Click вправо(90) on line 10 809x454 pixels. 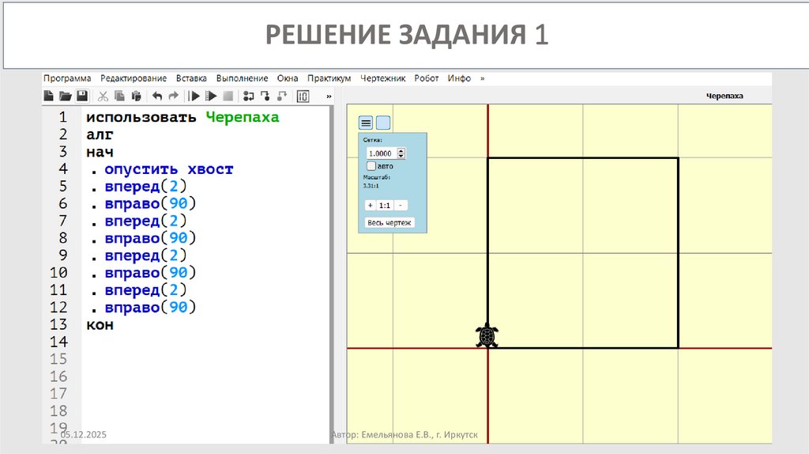[x=150, y=273]
